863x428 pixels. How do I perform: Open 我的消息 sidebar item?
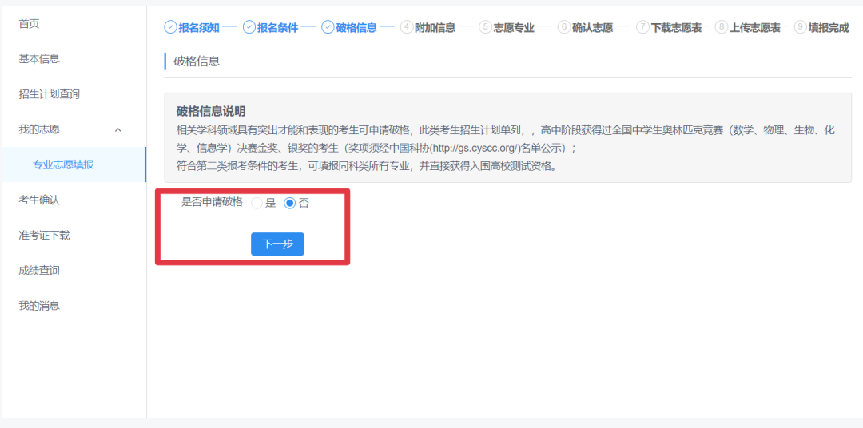tap(39, 305)
